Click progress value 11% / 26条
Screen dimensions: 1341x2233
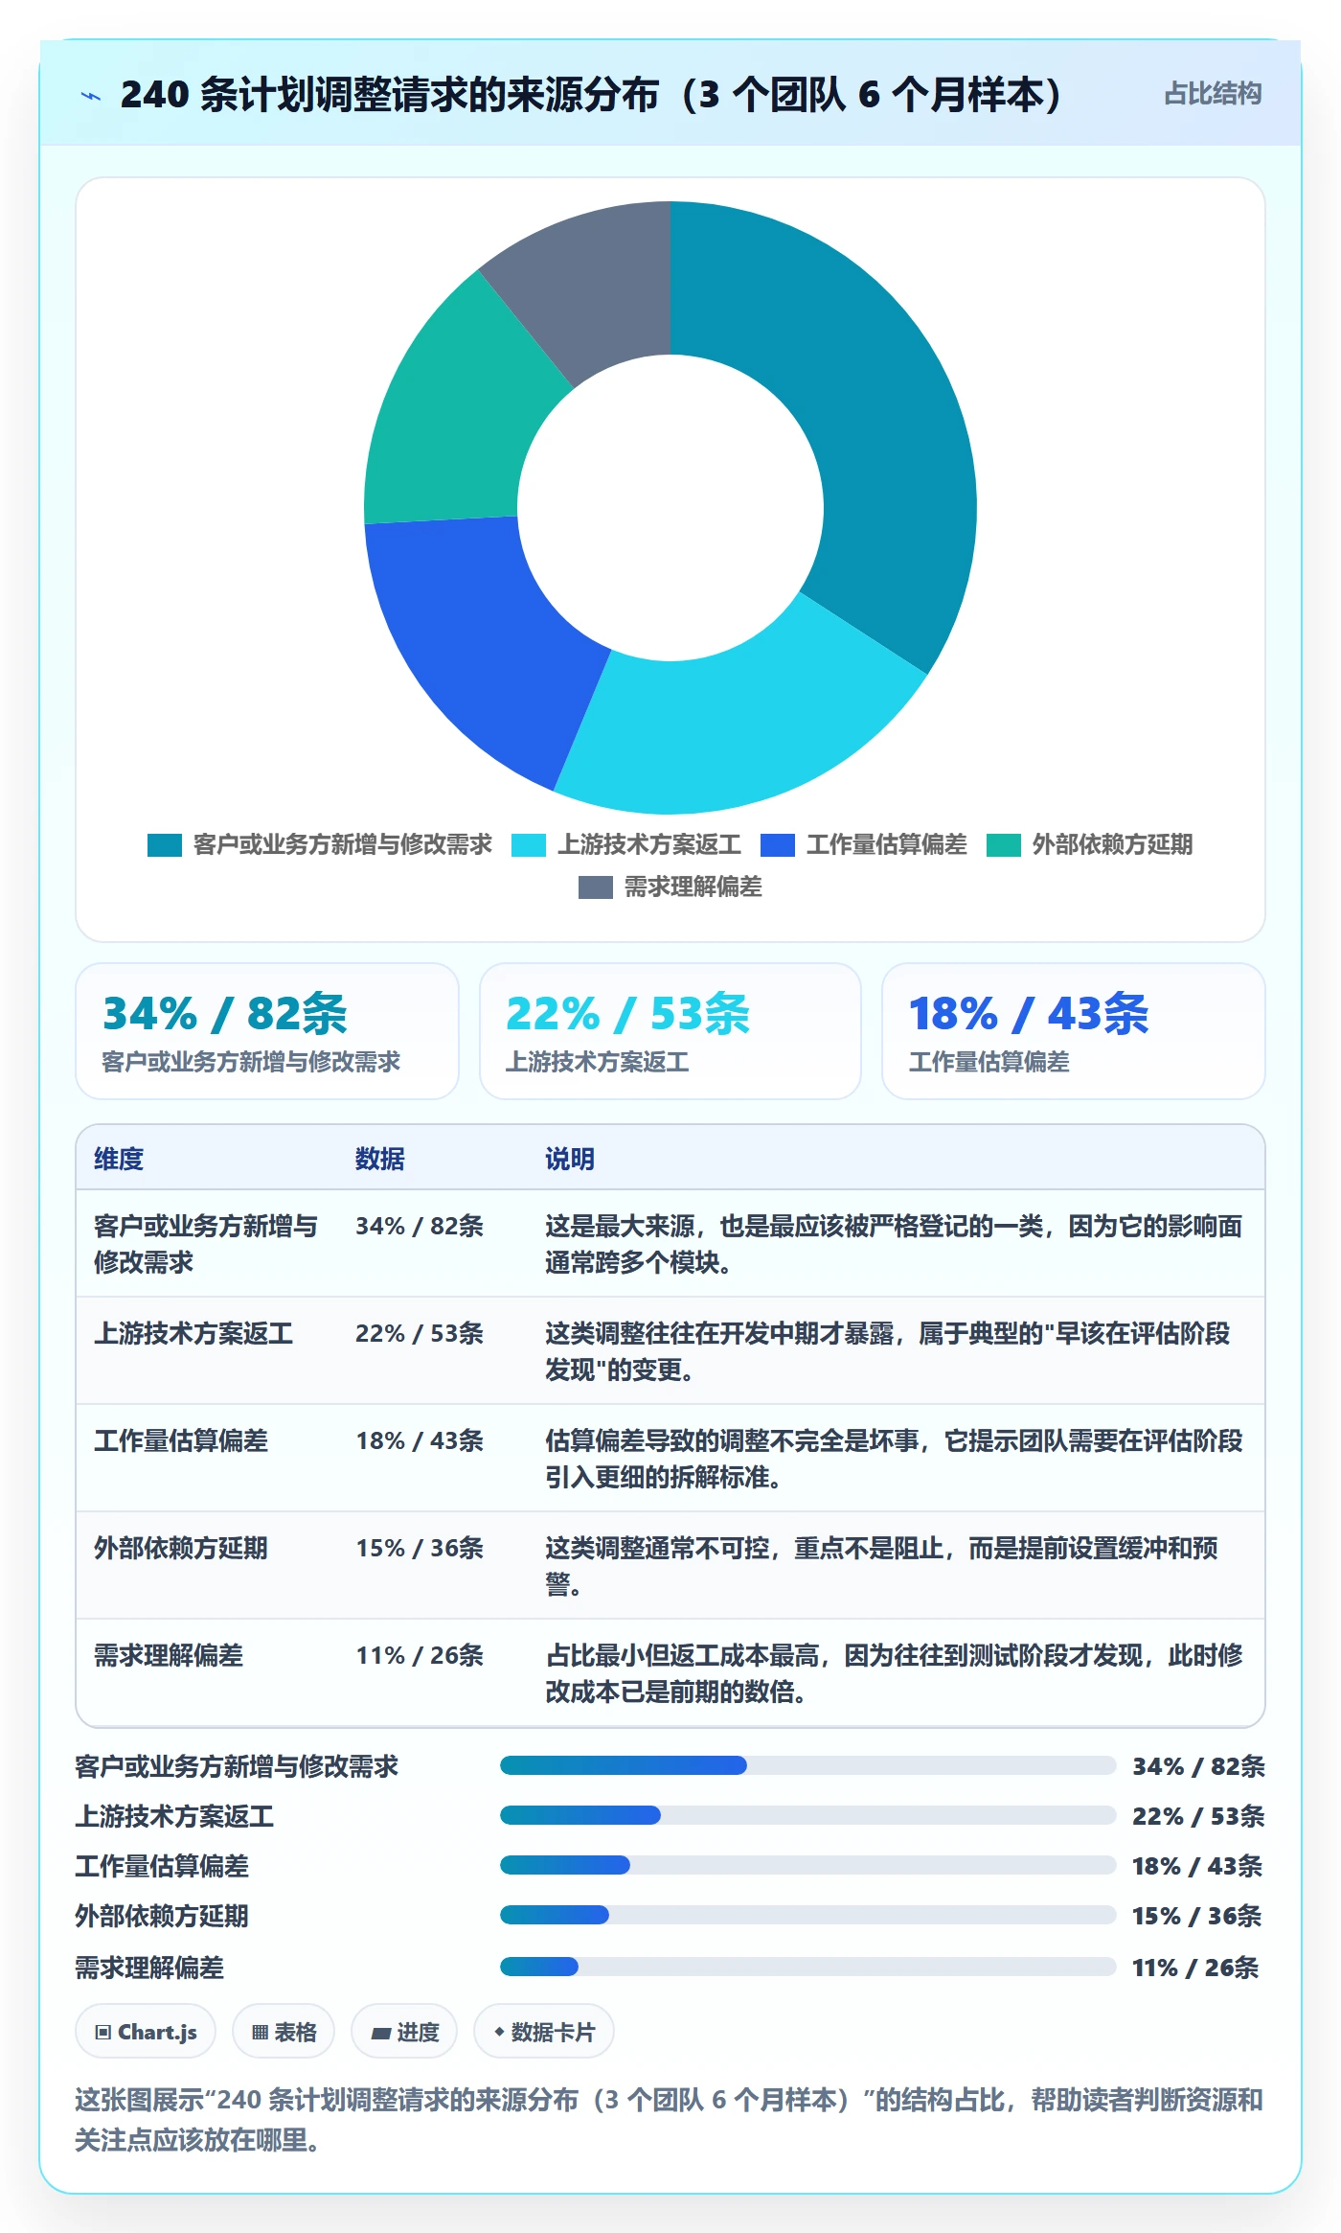click(x=1195, y=1968)
